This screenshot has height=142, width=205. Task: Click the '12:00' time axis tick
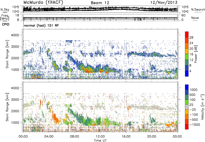tap(100, 137)
